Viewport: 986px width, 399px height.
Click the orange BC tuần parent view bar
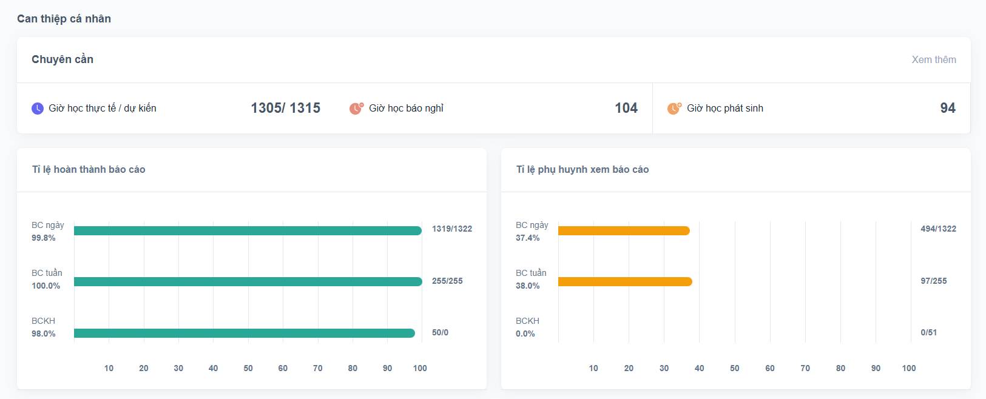[624, 281]
